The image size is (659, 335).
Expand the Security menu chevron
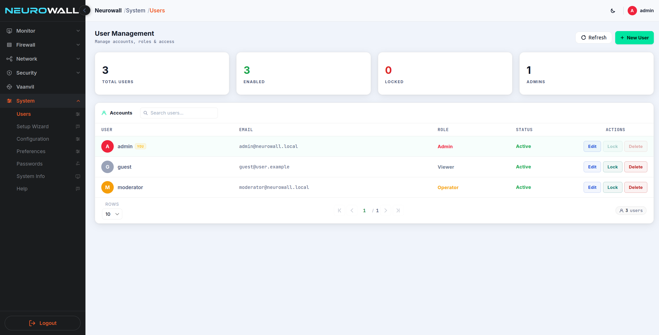[x=78, y=73]
